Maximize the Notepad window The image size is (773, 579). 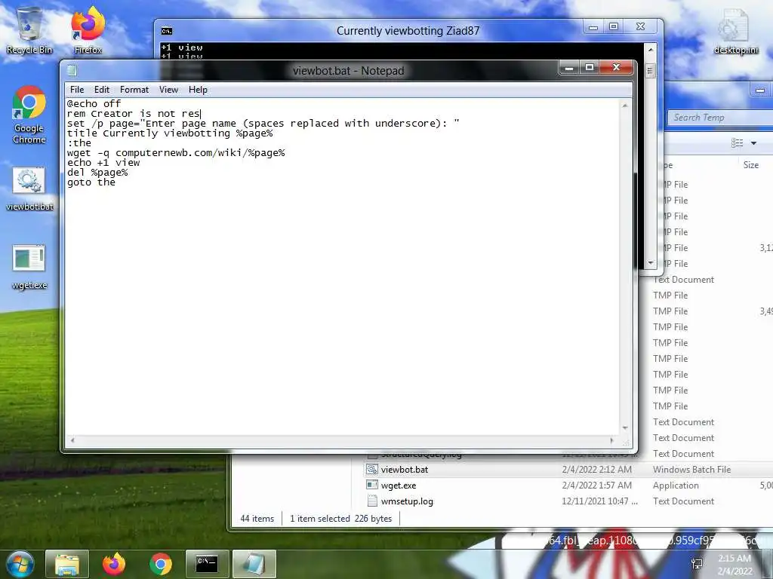tap(589, 67)
